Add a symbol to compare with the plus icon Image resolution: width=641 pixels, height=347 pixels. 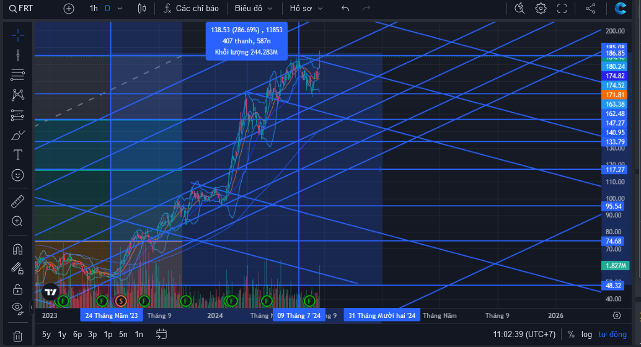click(x=69, y=8)
